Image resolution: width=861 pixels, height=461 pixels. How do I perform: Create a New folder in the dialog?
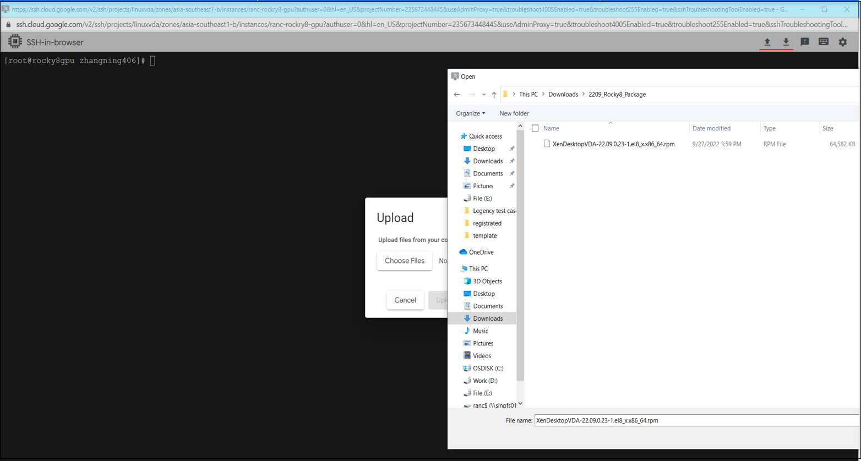click(514, 113)
